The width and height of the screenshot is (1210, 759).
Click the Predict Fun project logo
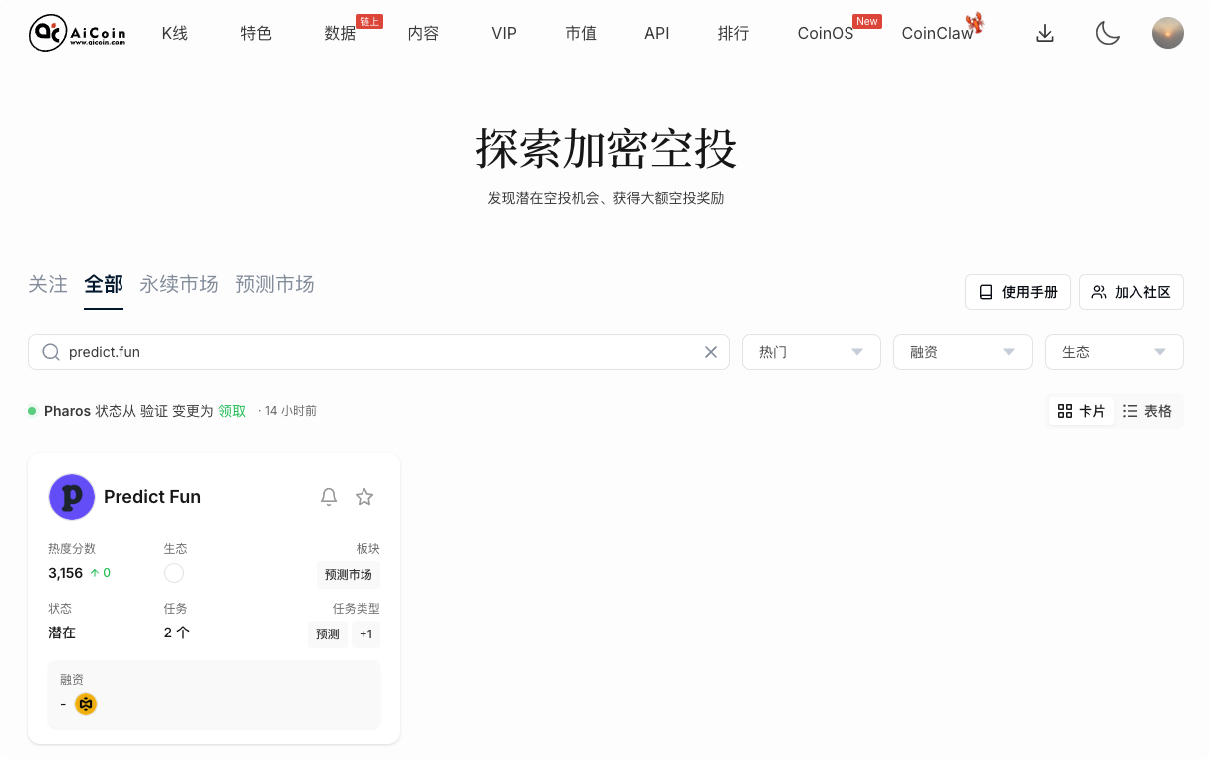coord(72,497)
